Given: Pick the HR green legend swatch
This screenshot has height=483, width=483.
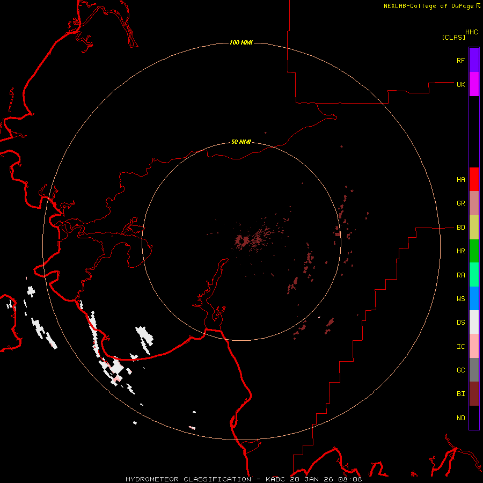Looking at the screenshot, I should pos(474,251).
